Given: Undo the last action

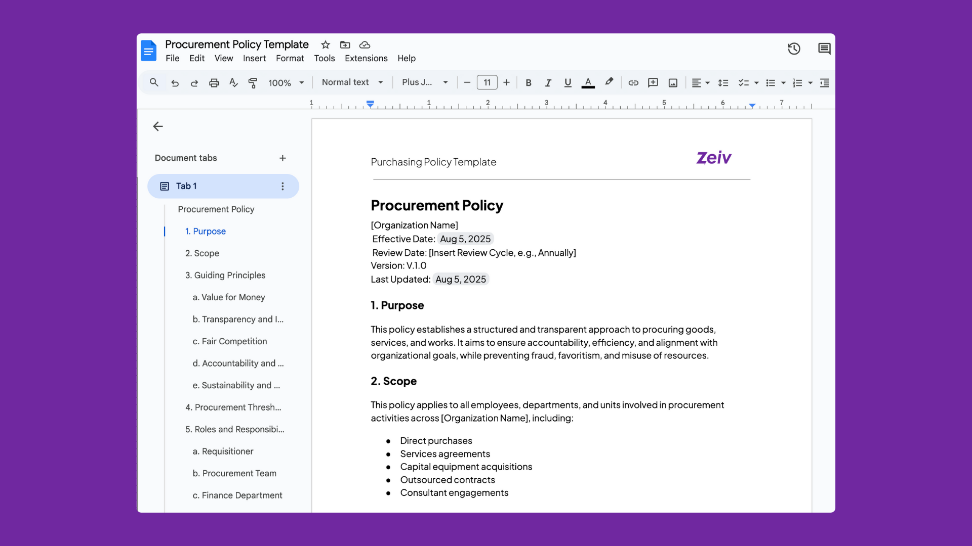Looking at the screenshot, I should pyautogui.click(x=175, y=82).
